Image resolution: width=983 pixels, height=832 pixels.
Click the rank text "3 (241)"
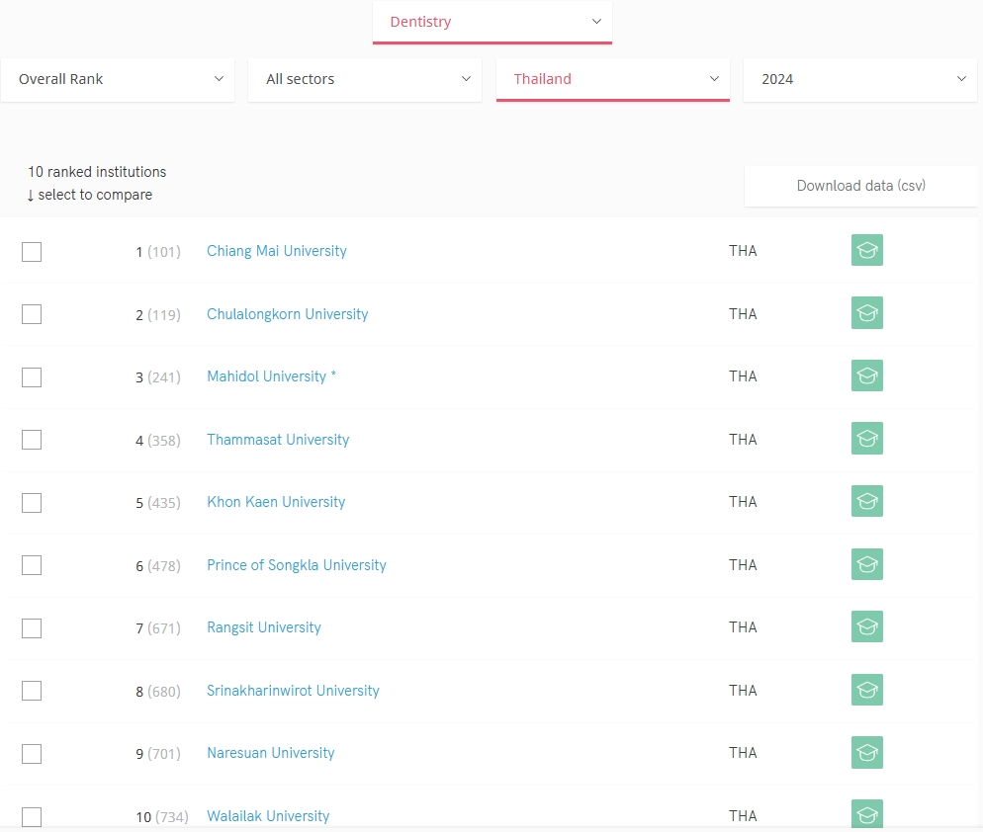pyautogui.click(x=158, y=377)
